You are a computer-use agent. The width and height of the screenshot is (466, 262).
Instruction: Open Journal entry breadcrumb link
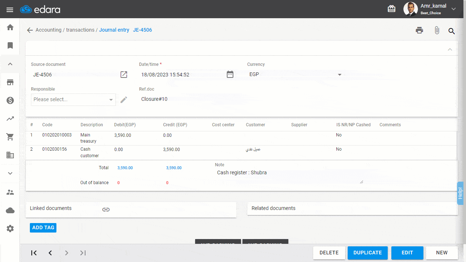[114, 30]
